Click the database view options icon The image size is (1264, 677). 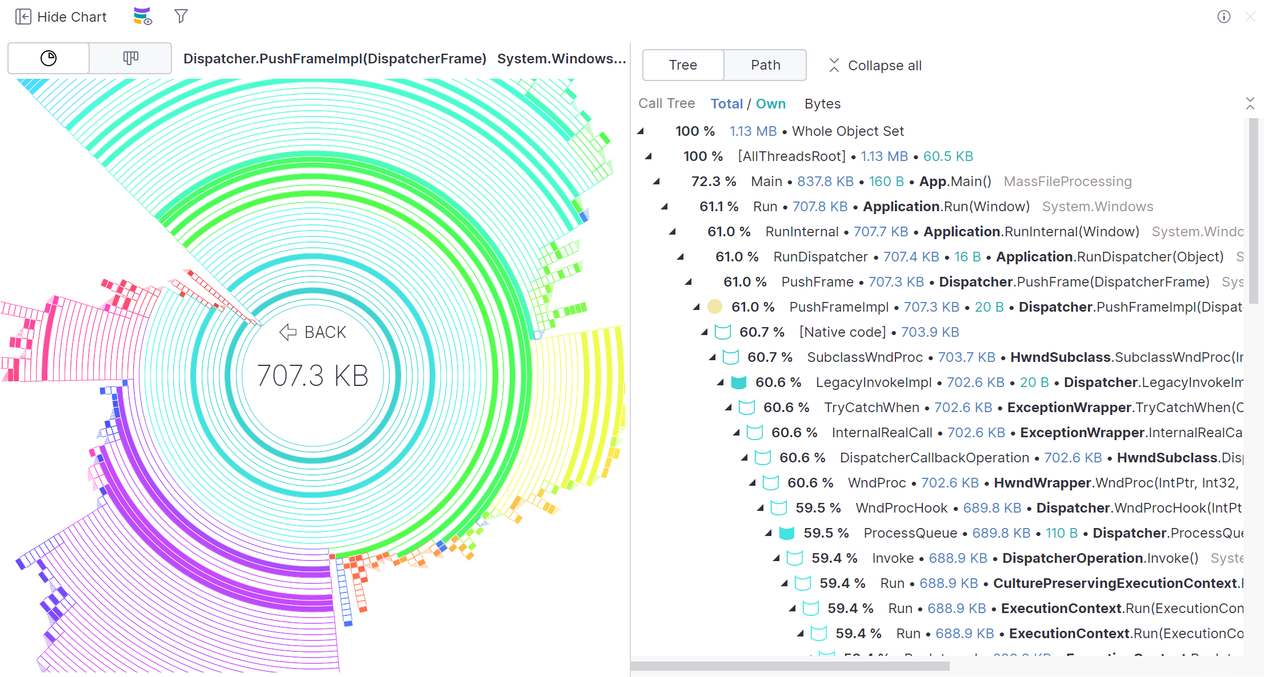pyautogui.click(x=142, y=17)
